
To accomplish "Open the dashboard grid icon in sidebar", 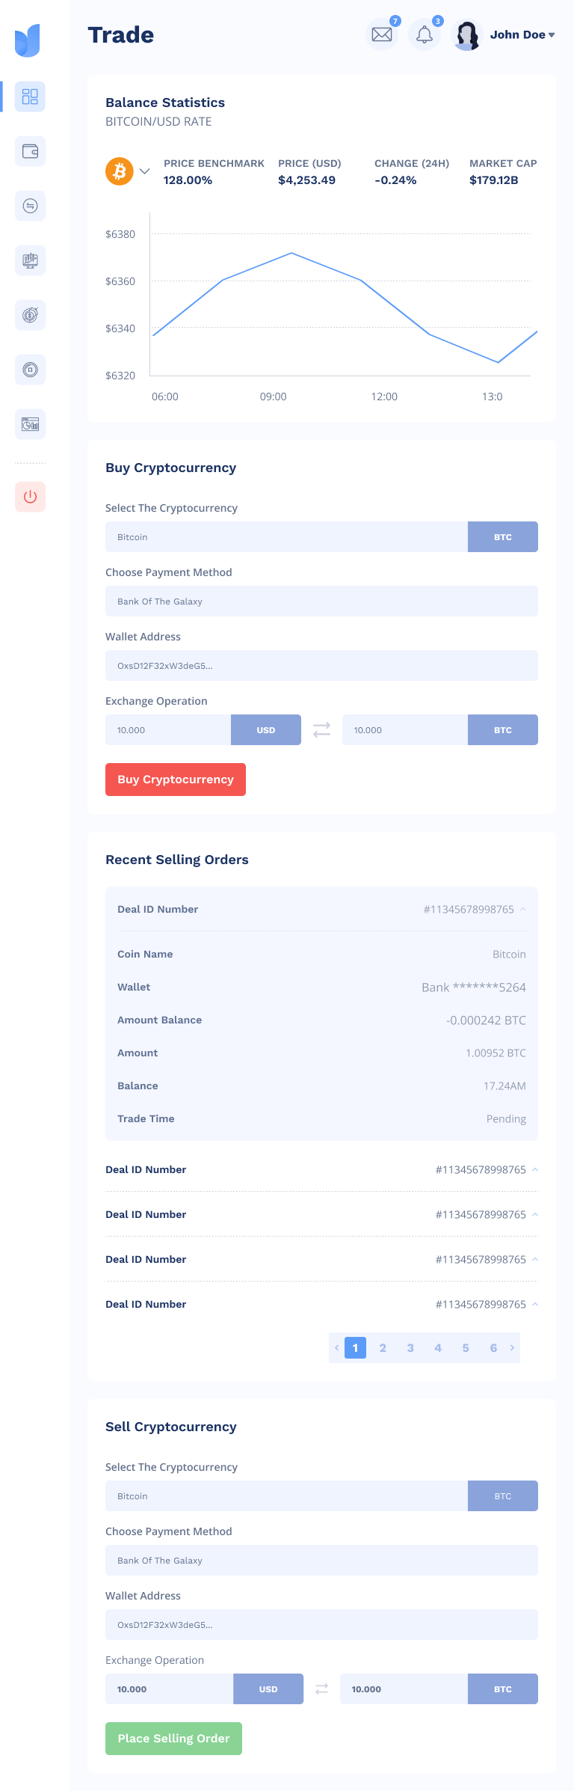I will point(30,97).
